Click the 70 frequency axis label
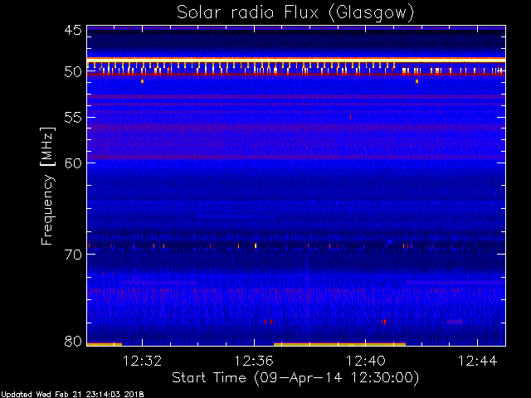Viewport: 531px width, 398px height. (x=73, y=255)
